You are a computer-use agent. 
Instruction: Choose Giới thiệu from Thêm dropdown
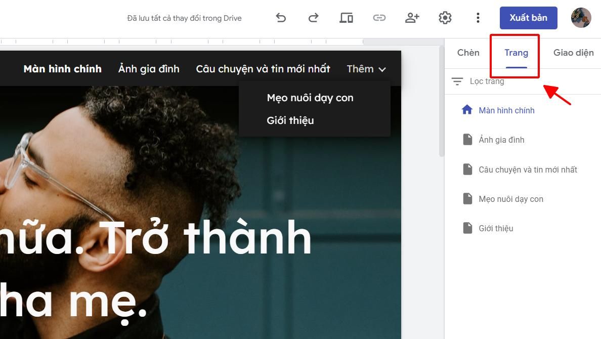(290, 121)
